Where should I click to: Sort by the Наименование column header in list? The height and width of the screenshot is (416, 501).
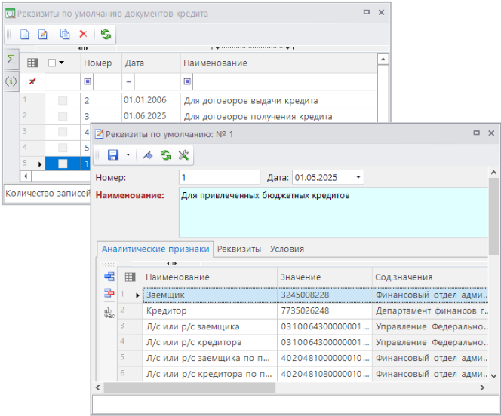coord(215,63)
